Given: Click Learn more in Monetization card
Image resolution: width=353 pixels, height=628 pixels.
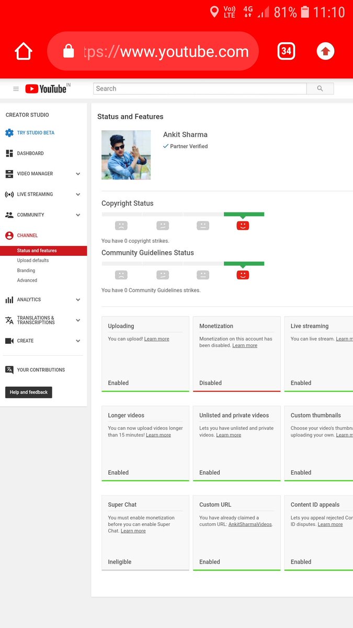Looking at the screenshot, I should click(x=245, y=345).
